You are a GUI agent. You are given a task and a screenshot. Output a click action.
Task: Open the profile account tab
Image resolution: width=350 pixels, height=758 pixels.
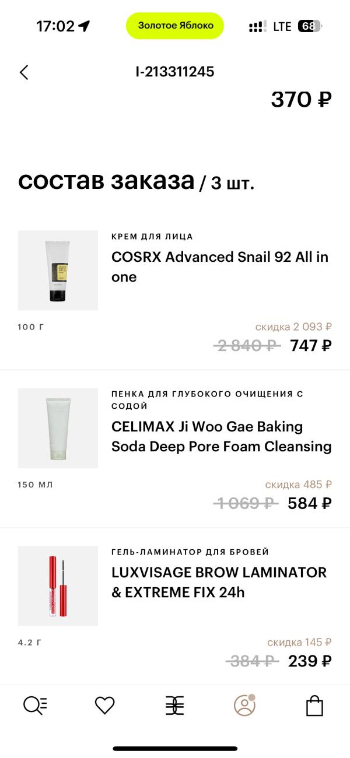coord(244,706)
